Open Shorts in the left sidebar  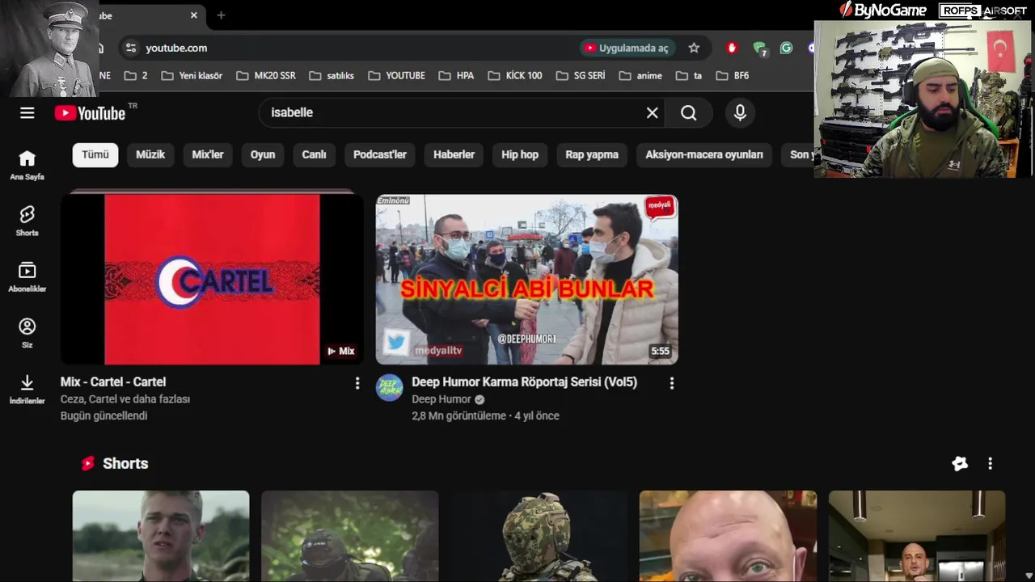click(27, 221)
